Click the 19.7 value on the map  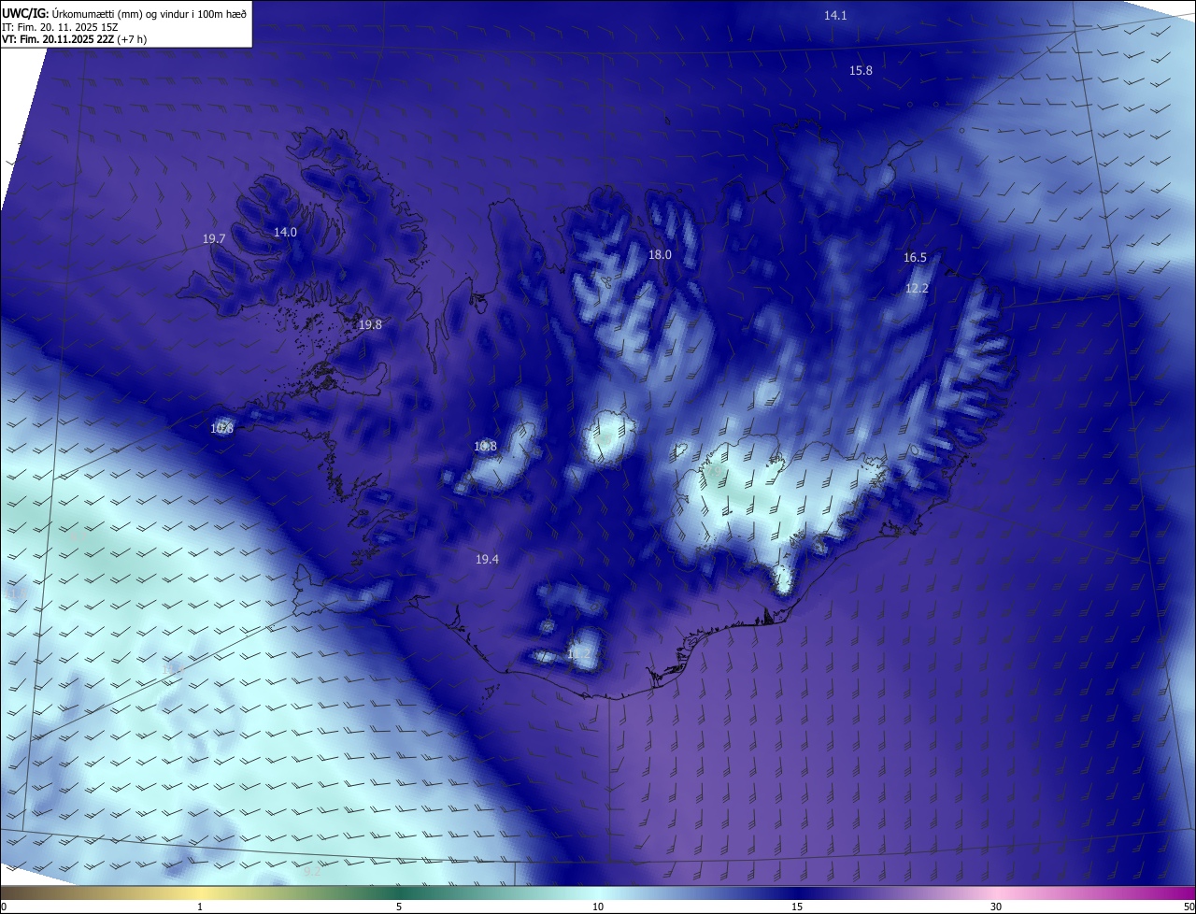click(x=214, y=239)
